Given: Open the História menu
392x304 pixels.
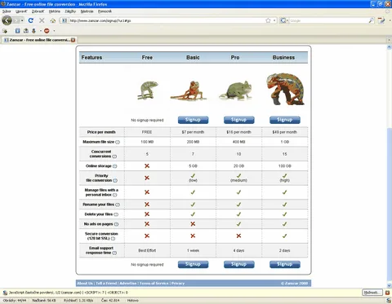Looking at the screenshot, I should (55, 11).
